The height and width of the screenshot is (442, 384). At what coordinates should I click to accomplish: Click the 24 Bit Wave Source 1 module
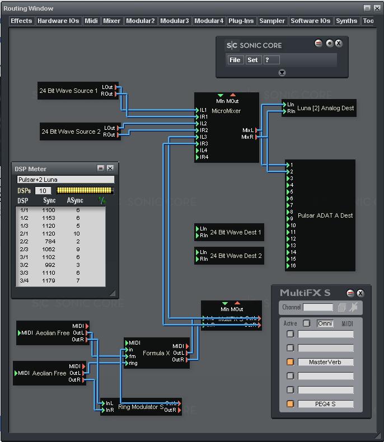(x=78, y=91)
